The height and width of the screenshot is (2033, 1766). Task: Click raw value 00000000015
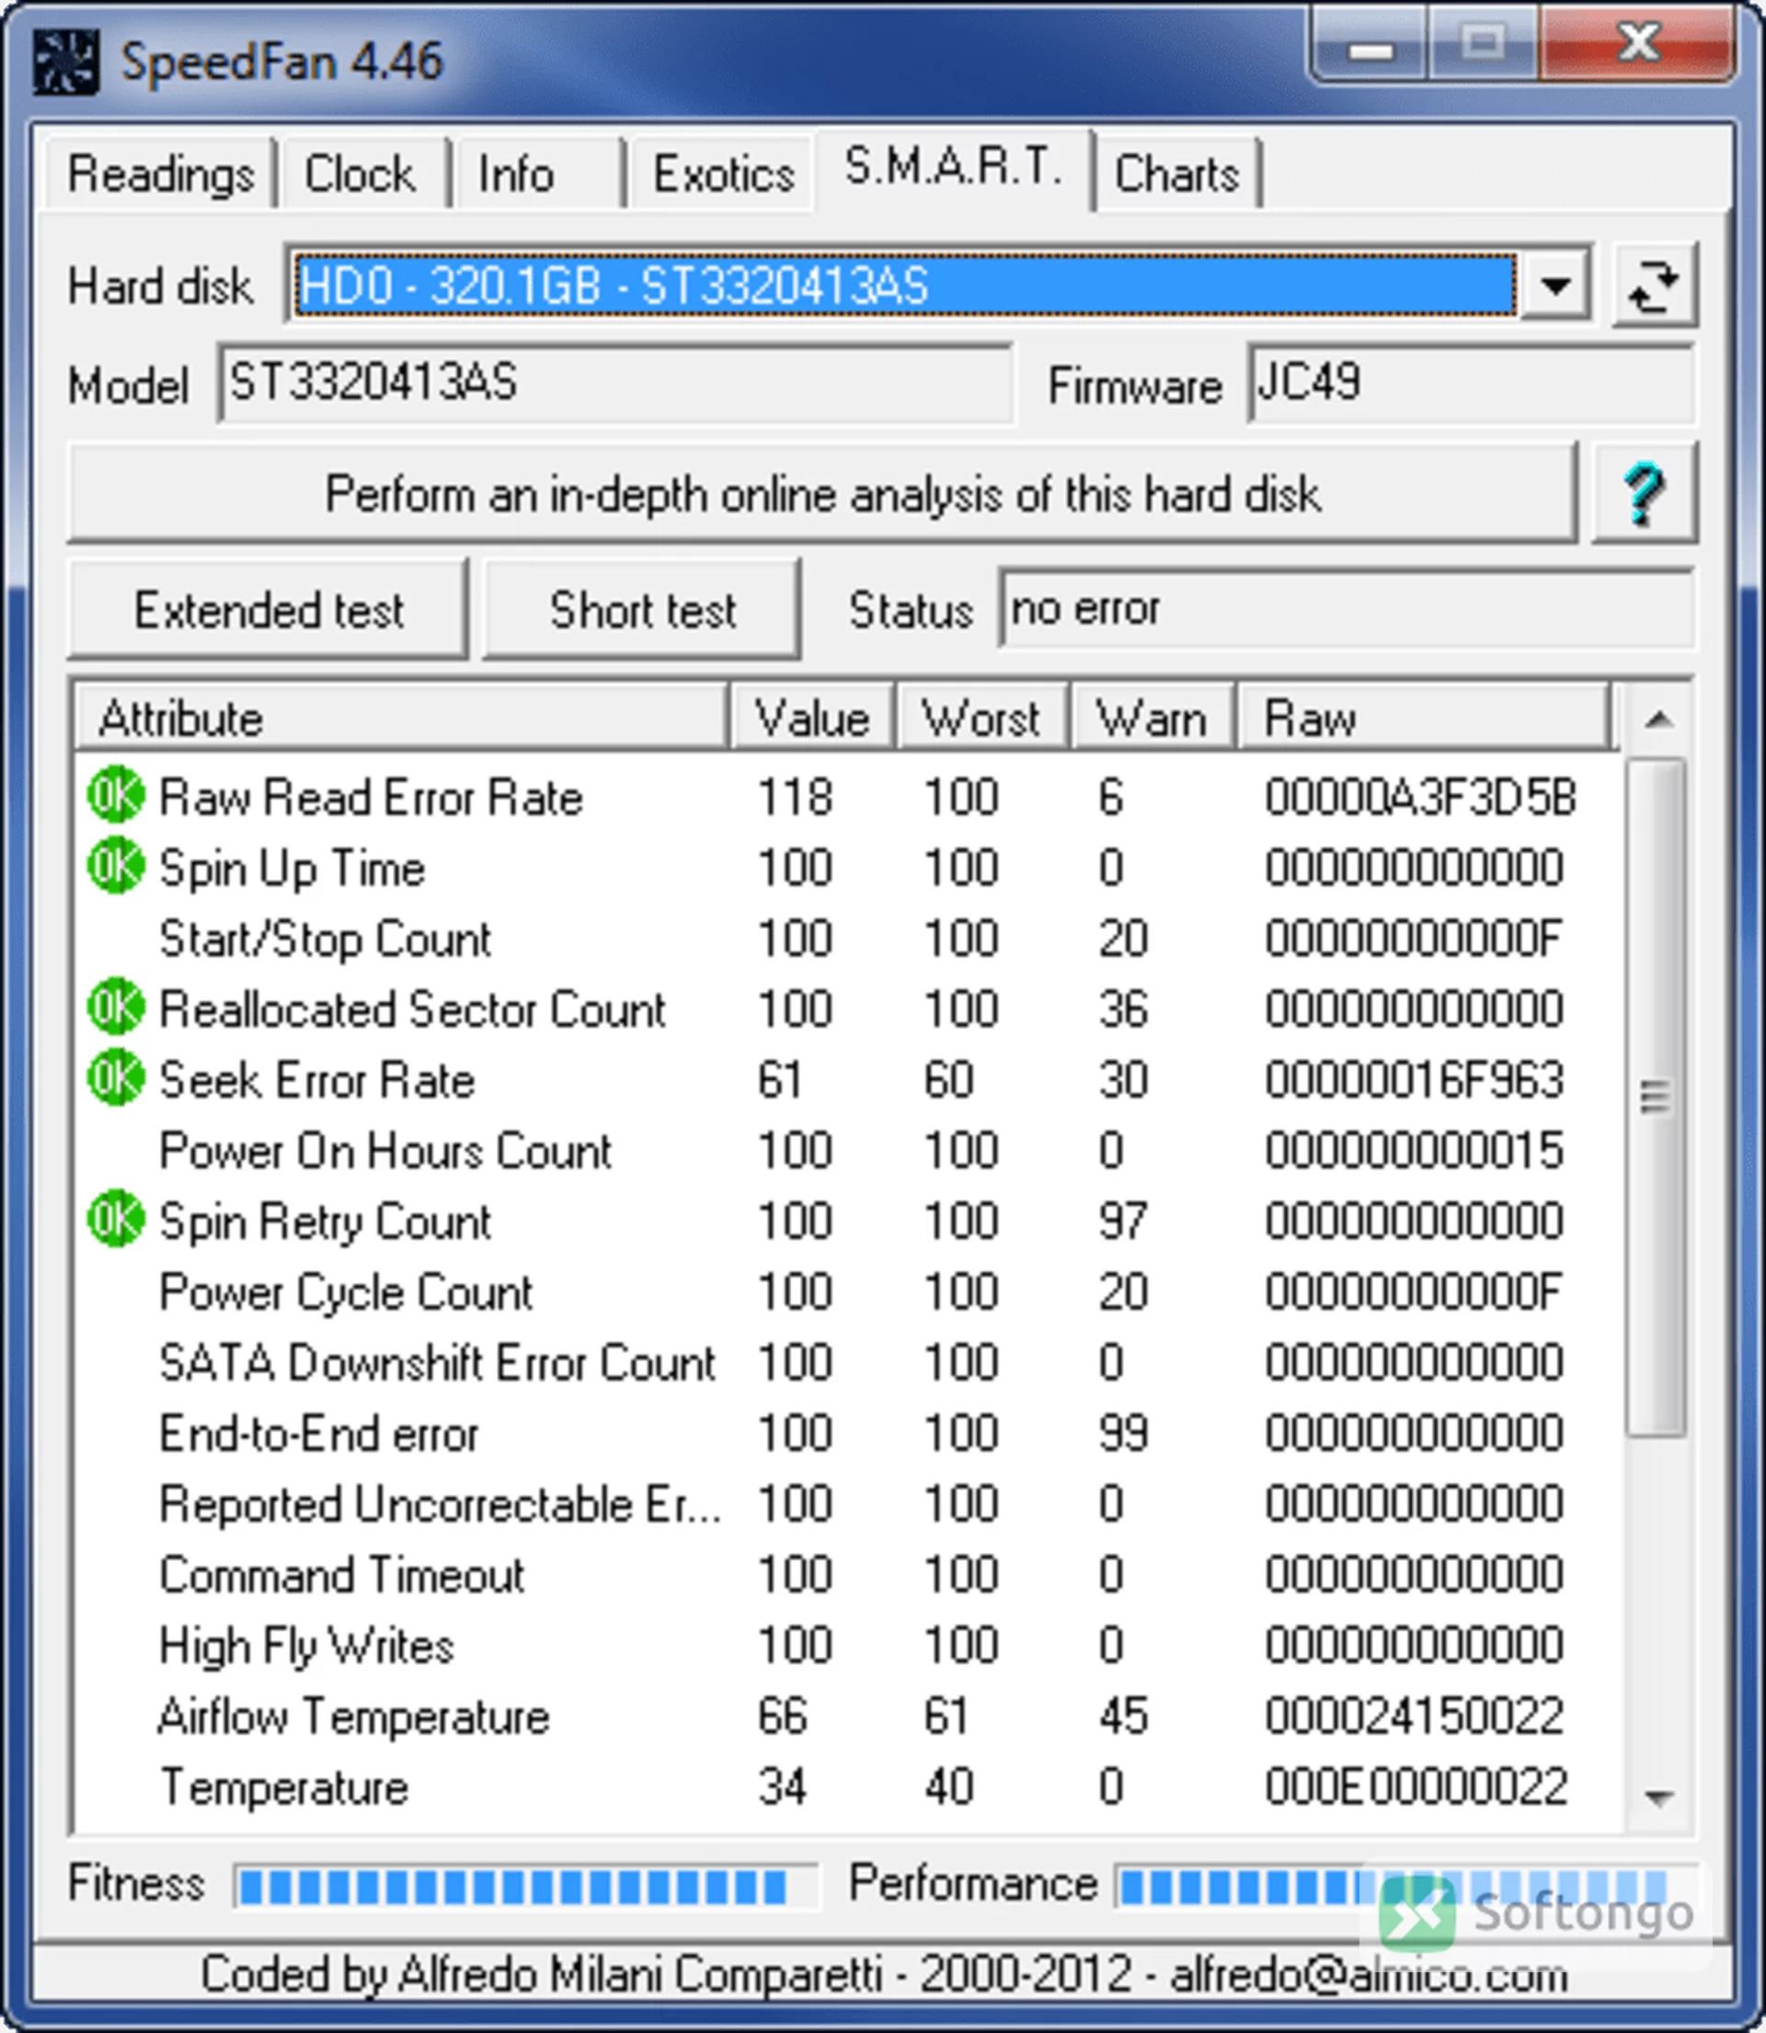tap(1415, 1150)
